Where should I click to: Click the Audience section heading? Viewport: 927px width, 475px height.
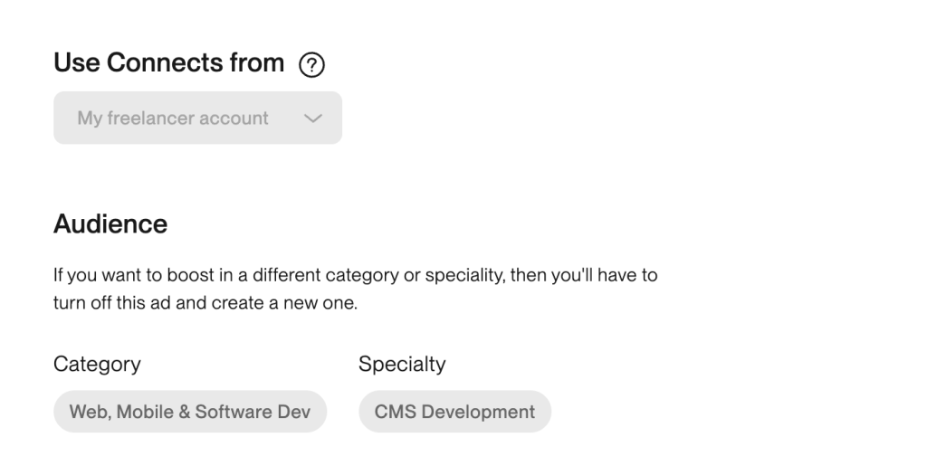point(110,224)
